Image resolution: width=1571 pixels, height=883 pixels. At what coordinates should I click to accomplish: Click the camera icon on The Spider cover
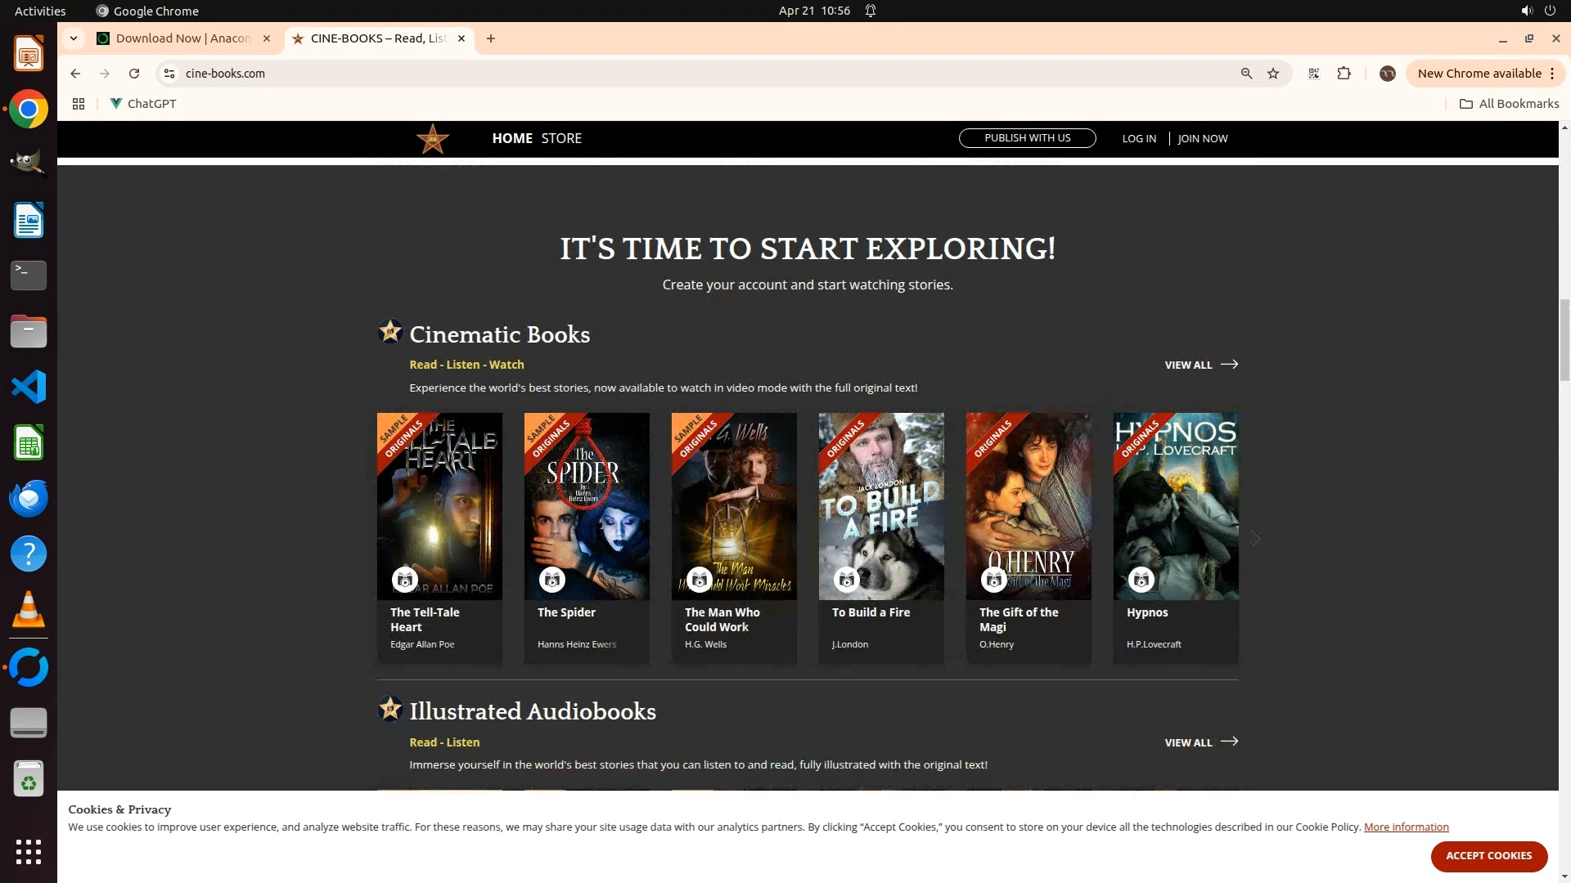pos(552,580)
